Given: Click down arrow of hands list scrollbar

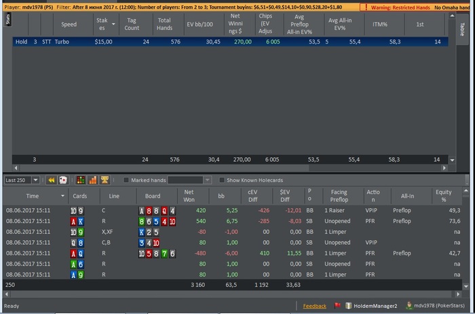Looking at the screenshot, I should coord(466,286).
